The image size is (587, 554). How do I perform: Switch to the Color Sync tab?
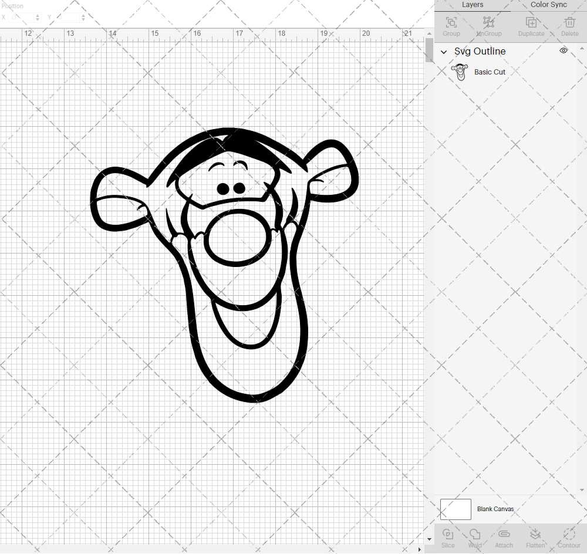coord(548,5)
